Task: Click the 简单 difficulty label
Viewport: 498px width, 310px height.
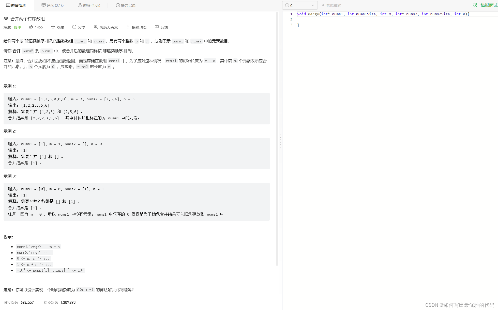Action: click(x=18, y=27)
